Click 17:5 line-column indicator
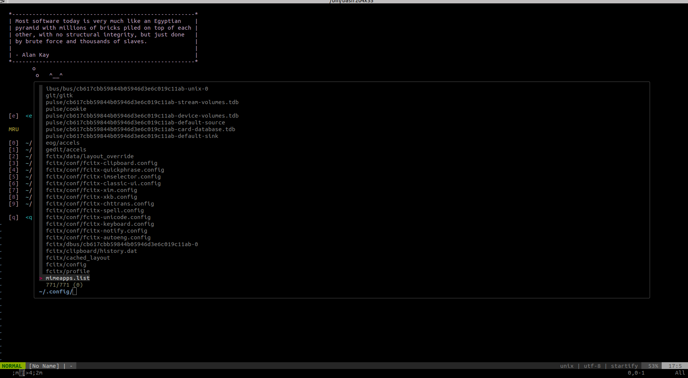688x378 pixels. (675, 366)
